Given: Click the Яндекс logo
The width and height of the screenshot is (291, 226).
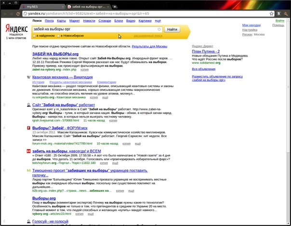Looking at the screenshot, I should 16,28.
